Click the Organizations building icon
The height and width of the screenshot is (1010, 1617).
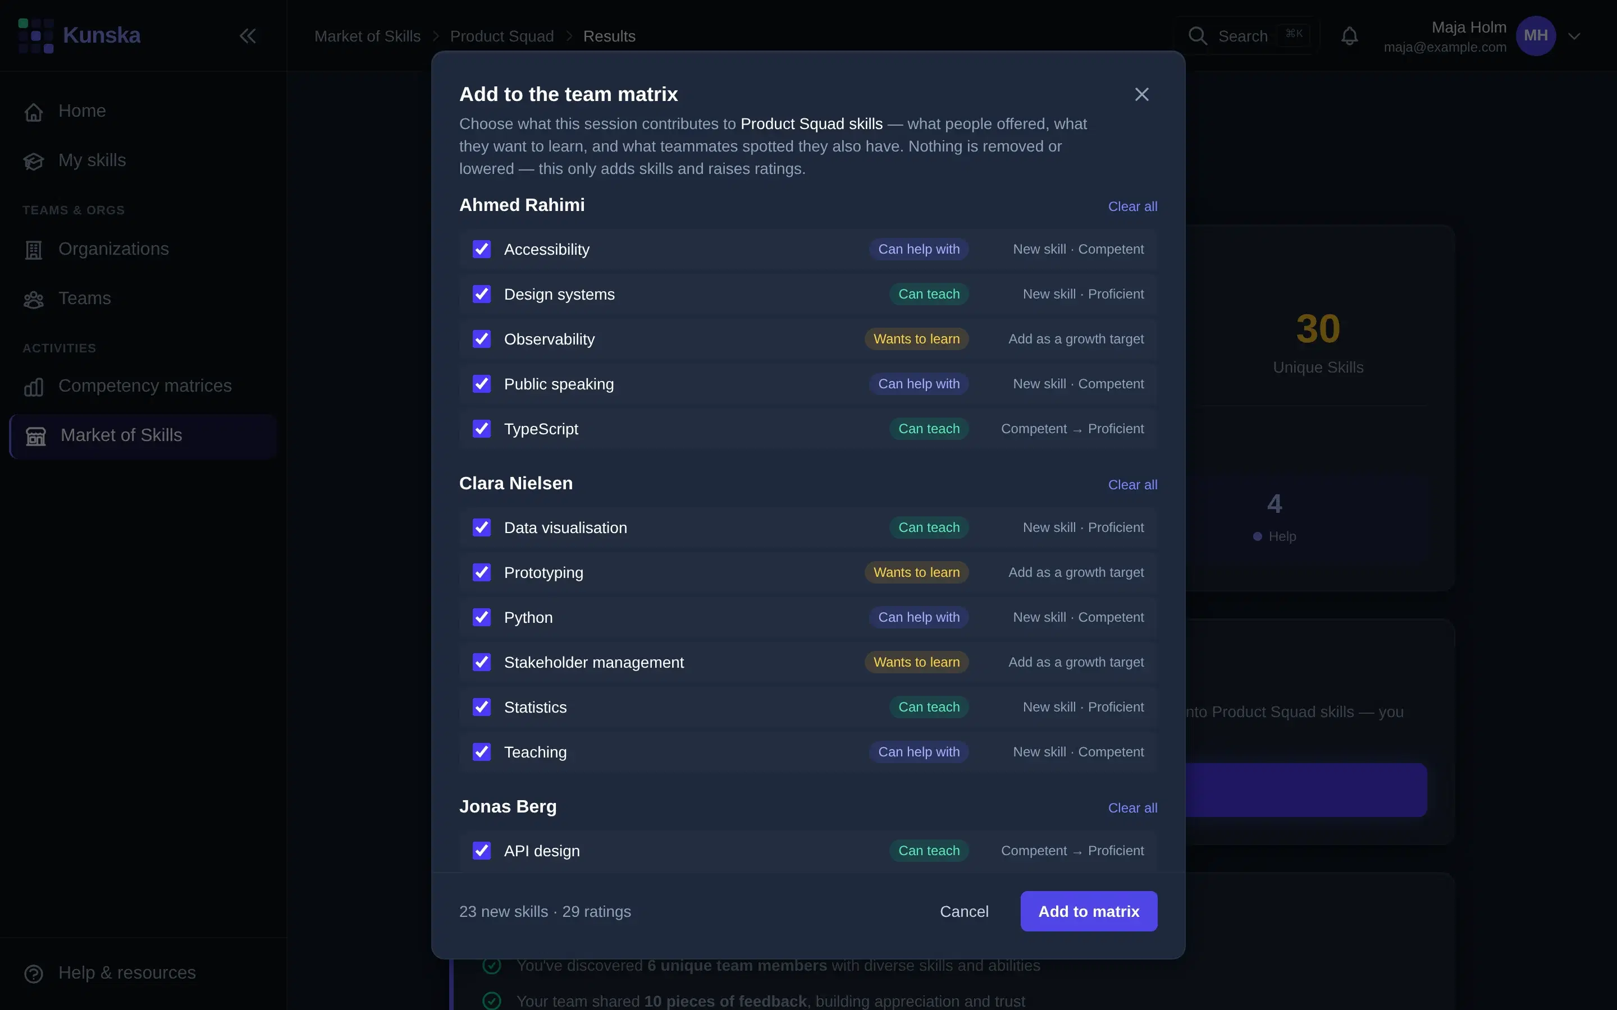(34, 250)
